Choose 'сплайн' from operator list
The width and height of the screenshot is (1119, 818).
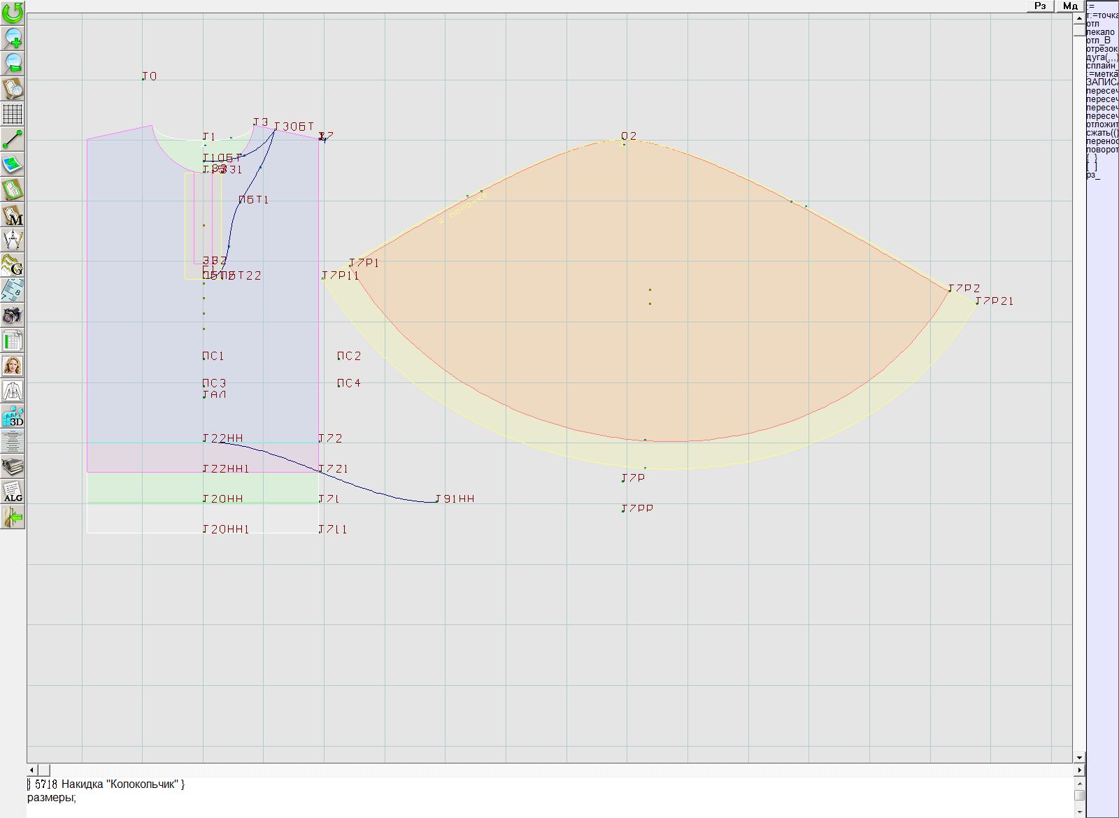coord(1102,66)
